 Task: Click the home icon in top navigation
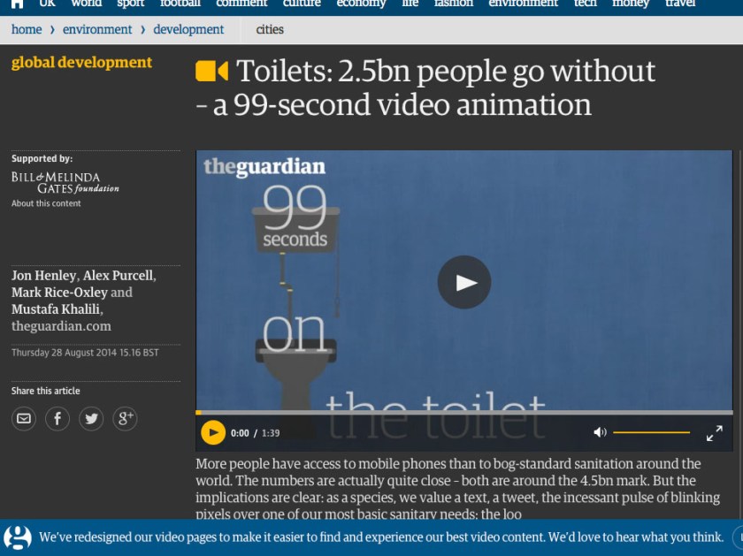pos(17,4)
